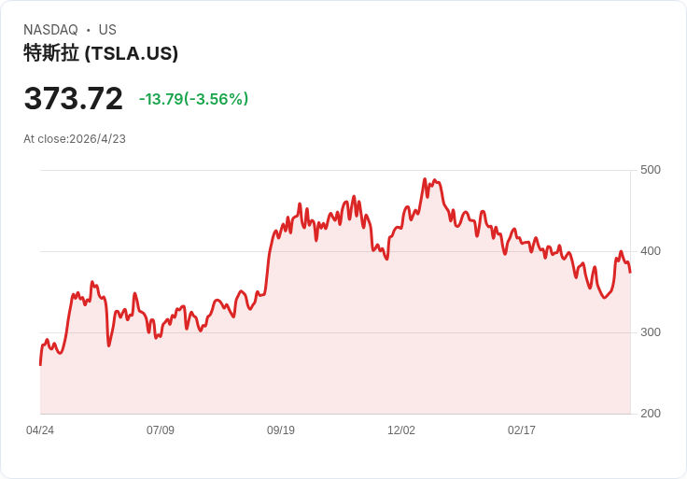Click the At close:2026/4/23 timestamp
The image size is (687, 479).
click(75, 139)
